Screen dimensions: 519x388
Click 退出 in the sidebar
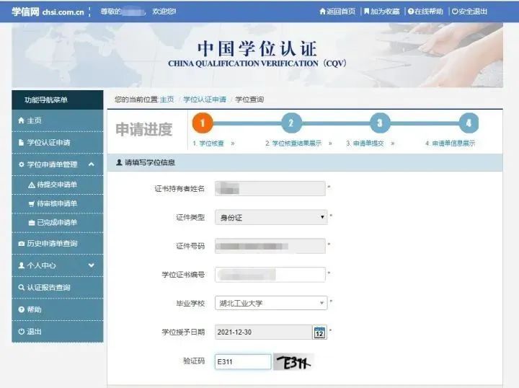pyautogui.click(x=58, y=332)
